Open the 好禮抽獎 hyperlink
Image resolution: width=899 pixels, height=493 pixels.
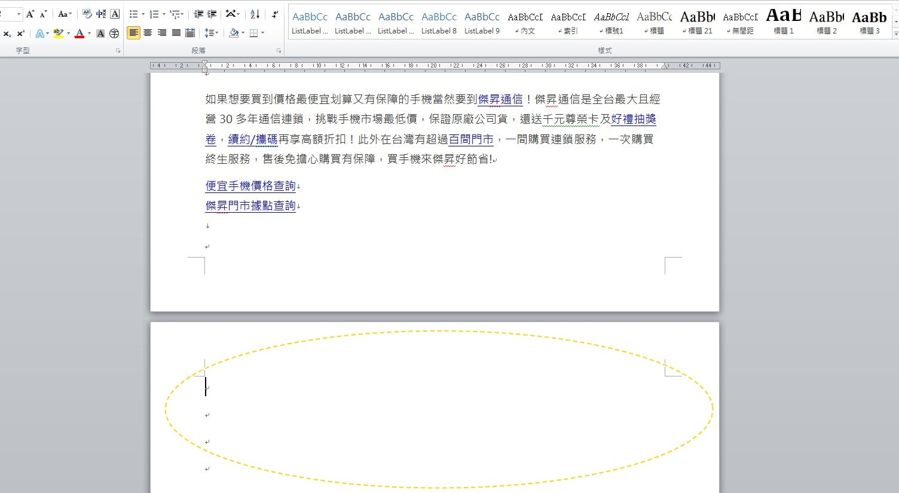click(634, 119)
